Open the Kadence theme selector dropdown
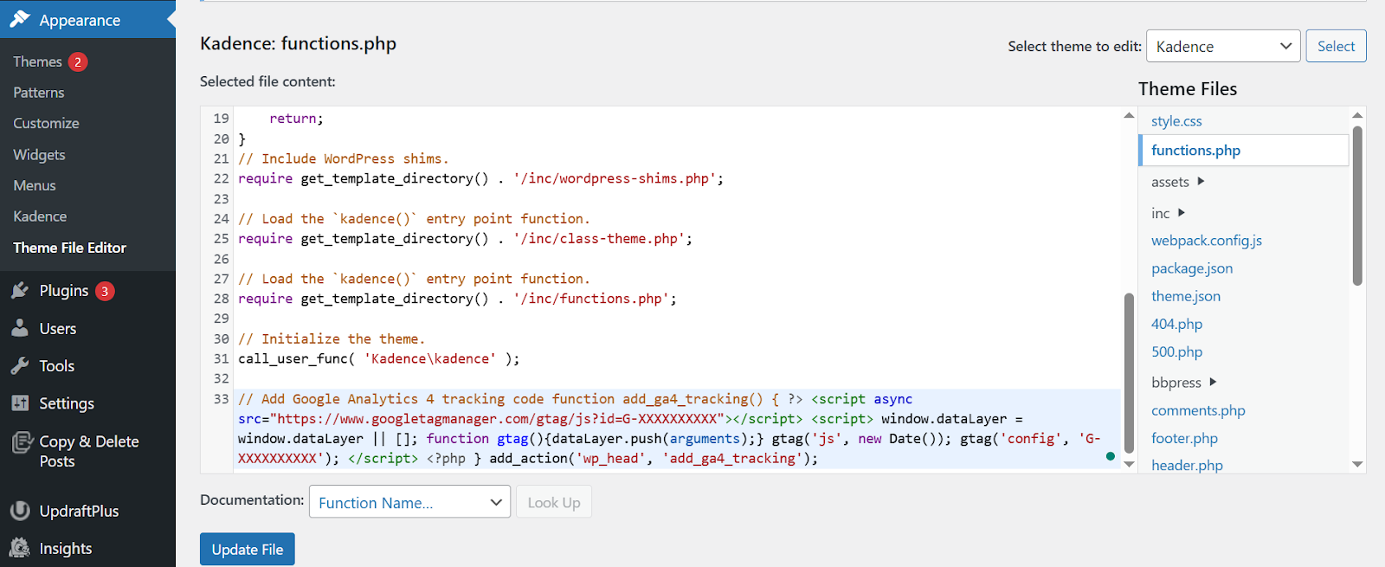The image size is (1385, 567). point(1223,46)
